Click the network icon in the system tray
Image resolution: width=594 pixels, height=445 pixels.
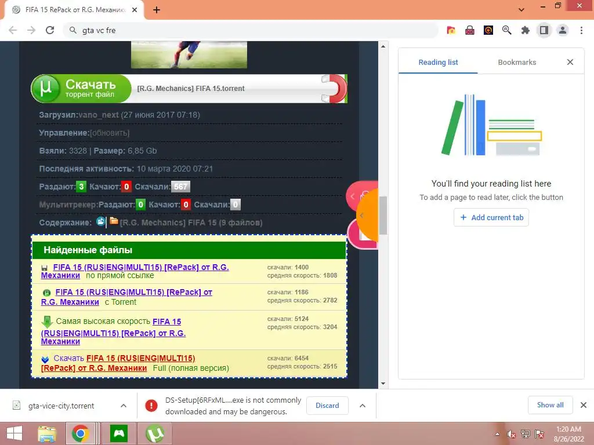click(526, 434)
